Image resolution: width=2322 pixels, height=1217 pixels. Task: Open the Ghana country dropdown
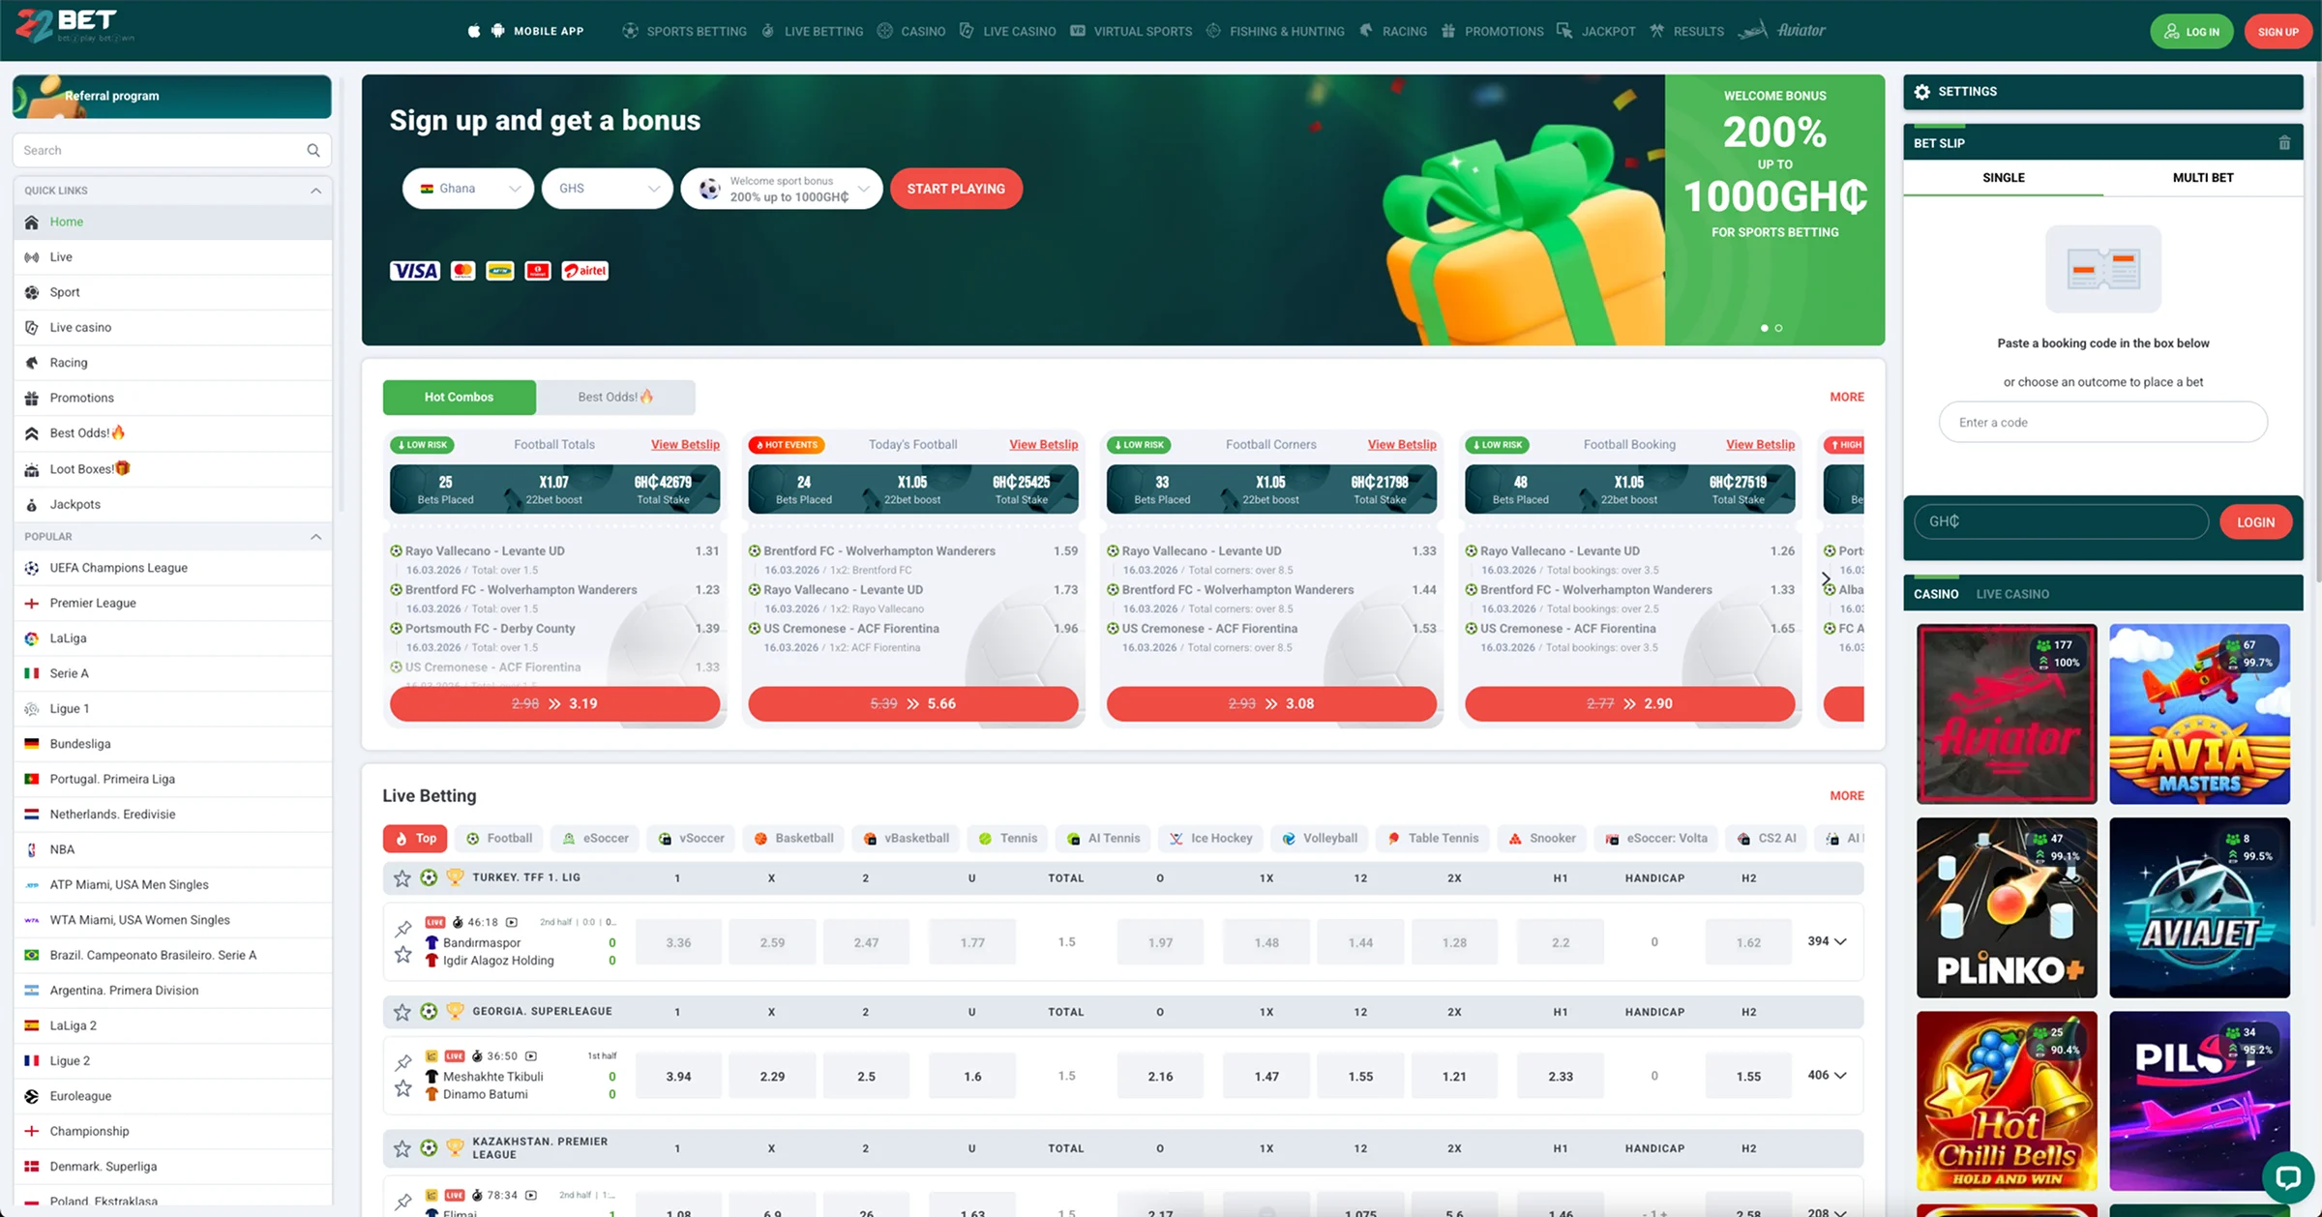[467, 188]
